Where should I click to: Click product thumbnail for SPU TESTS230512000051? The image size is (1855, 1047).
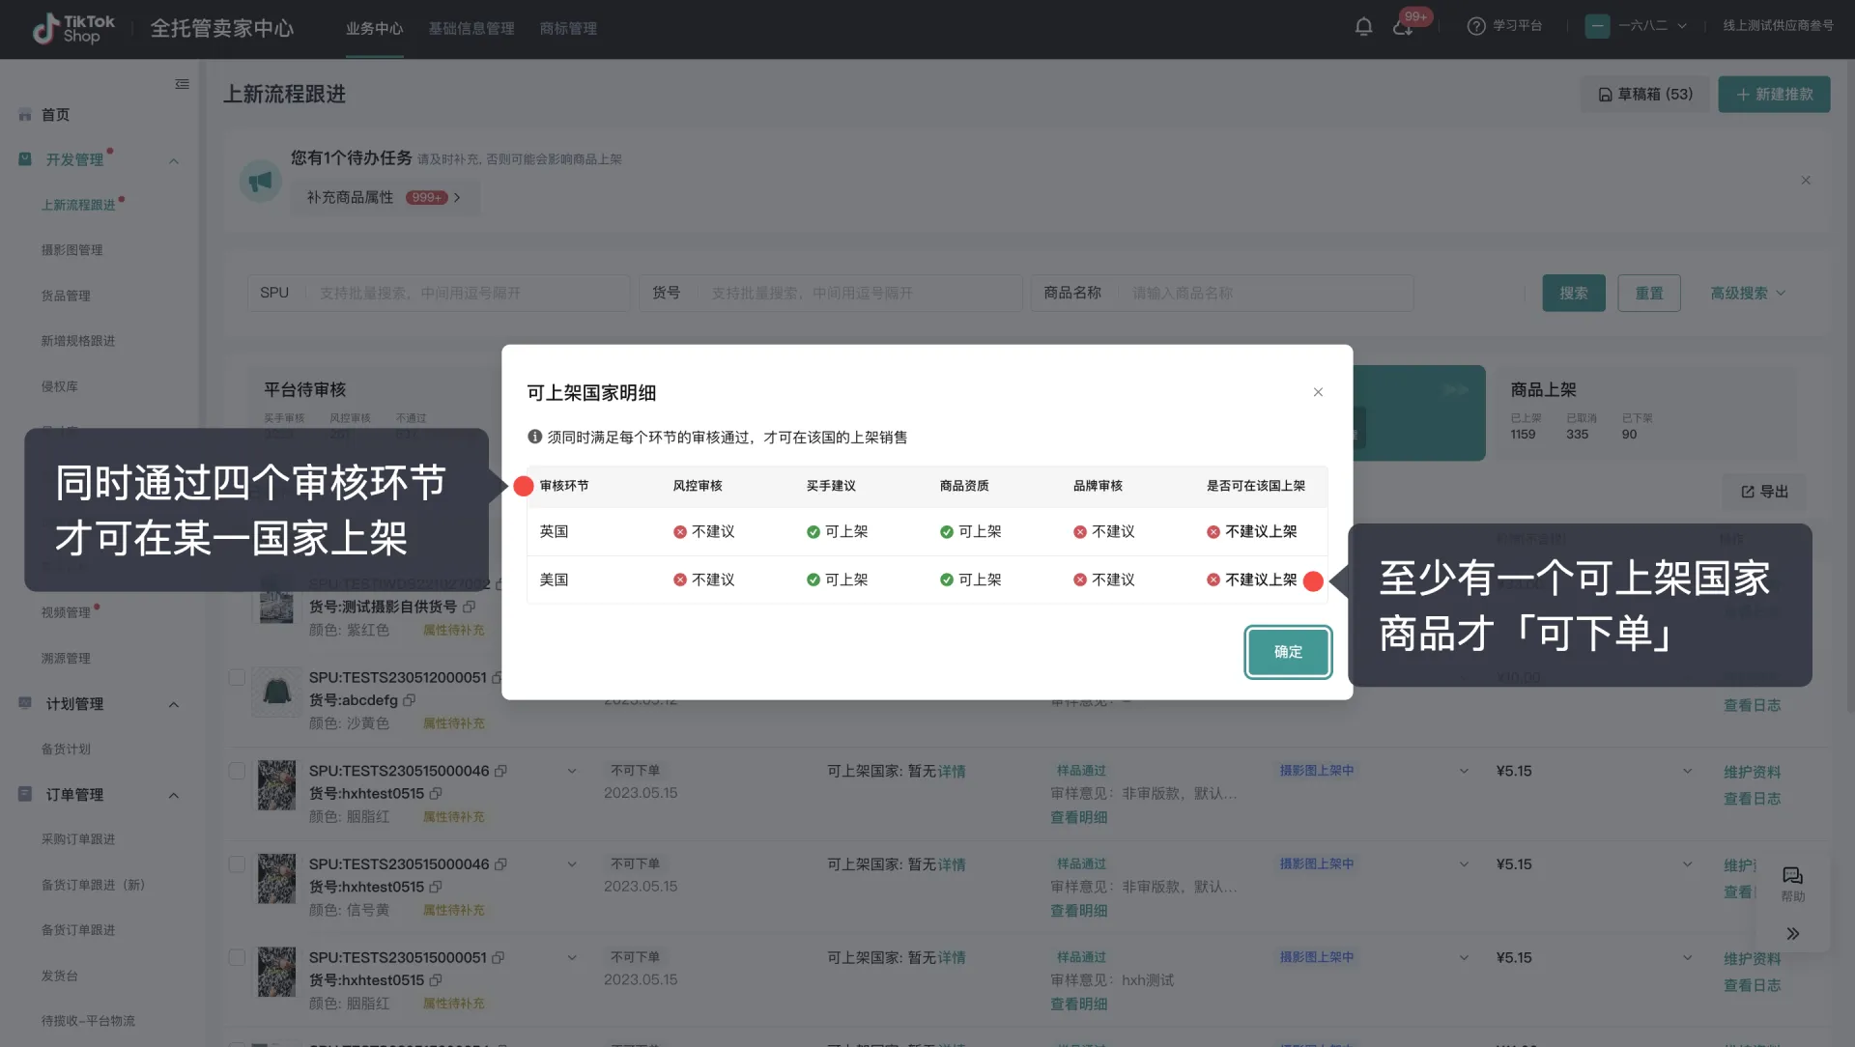(276, 692)
